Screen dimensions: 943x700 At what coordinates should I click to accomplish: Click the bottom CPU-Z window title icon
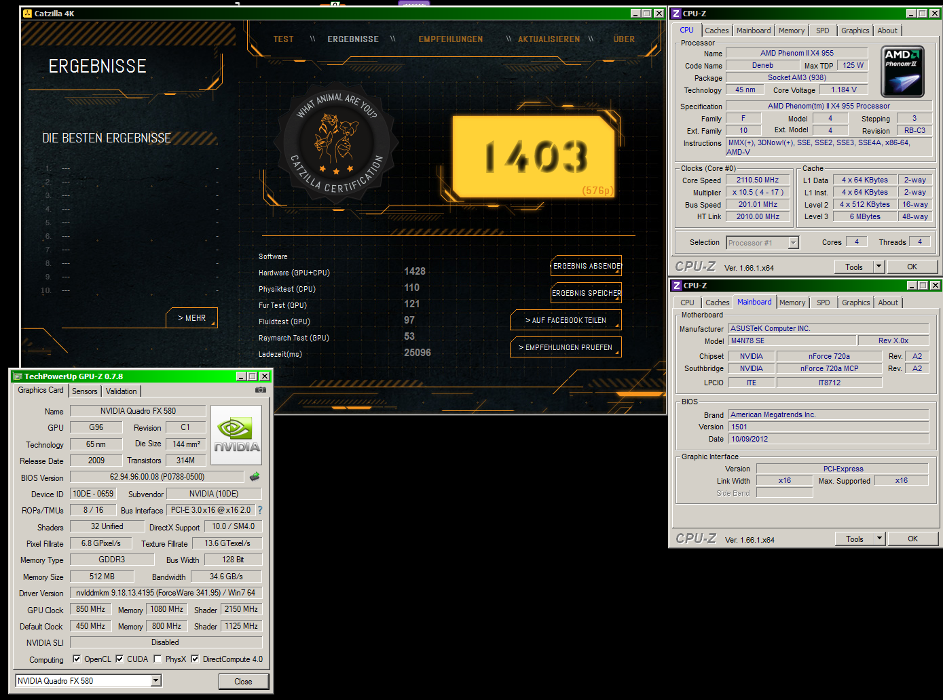(x=677, y=286)
